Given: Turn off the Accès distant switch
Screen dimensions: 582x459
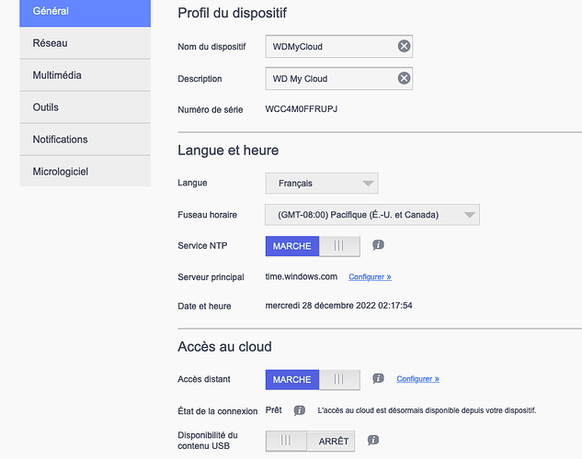Looking at the screenshot, I should (x=313, y=379).
